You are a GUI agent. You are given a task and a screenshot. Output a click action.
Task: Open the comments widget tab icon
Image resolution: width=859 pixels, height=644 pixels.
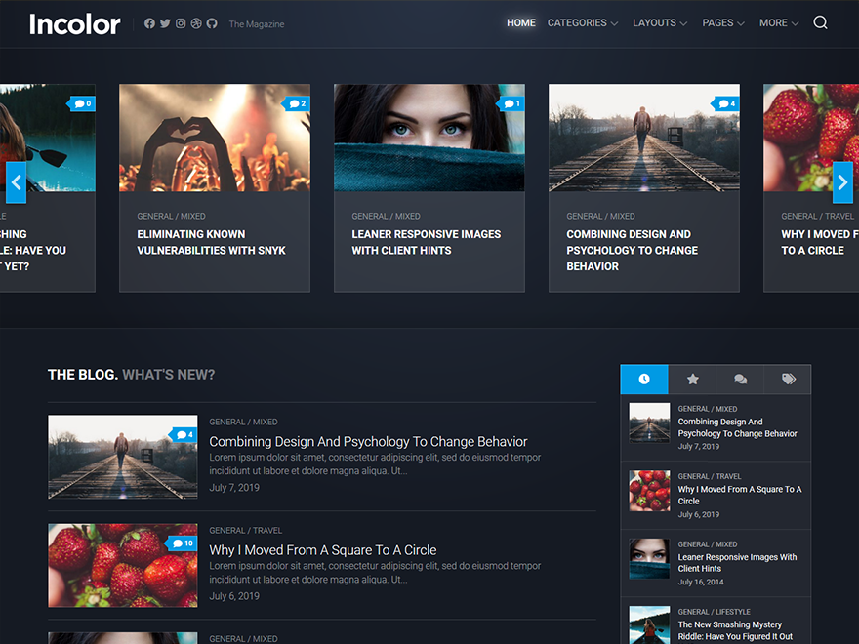pyautogui.click(x=740, y=380)
